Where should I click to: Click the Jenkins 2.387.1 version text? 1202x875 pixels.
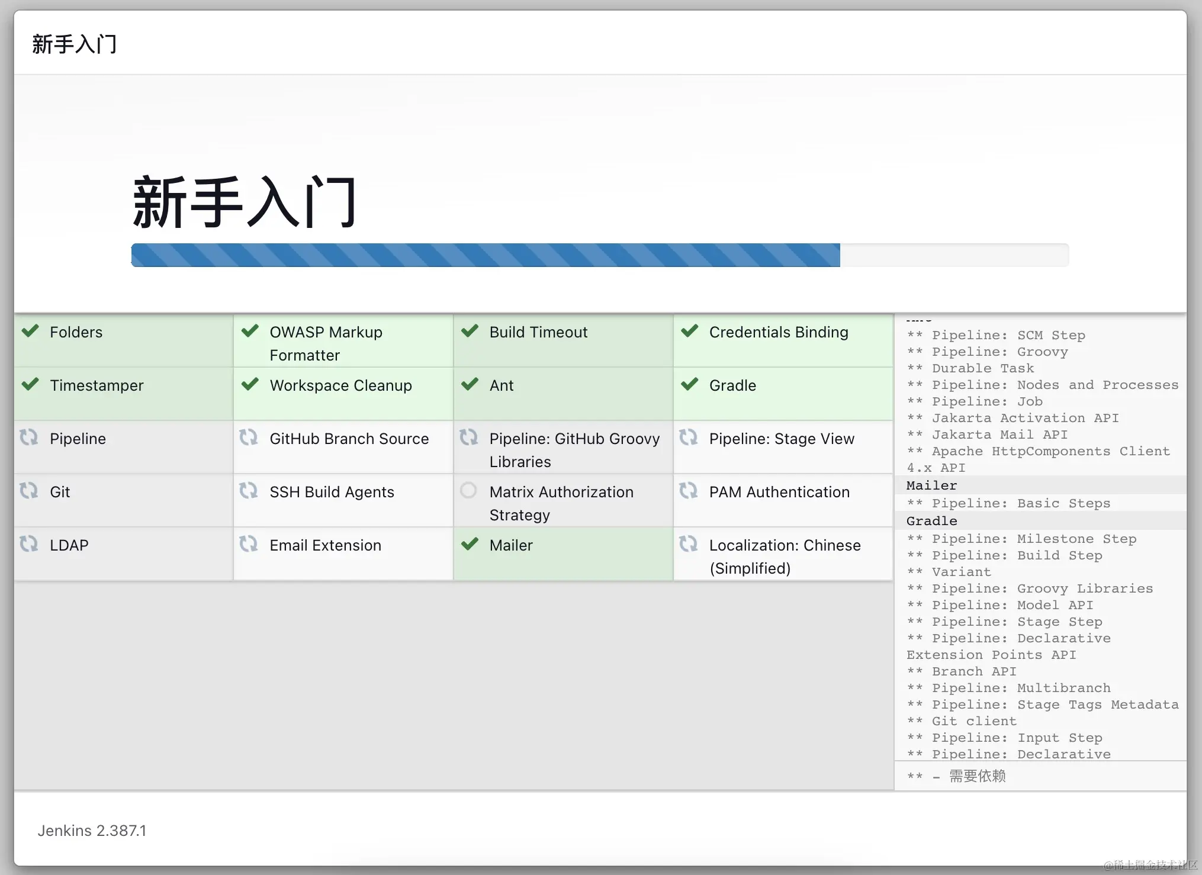92,831
